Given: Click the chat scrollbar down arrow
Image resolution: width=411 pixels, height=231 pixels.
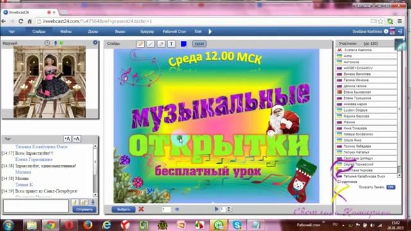Looking at the screenshot, I should click(95, 195).
